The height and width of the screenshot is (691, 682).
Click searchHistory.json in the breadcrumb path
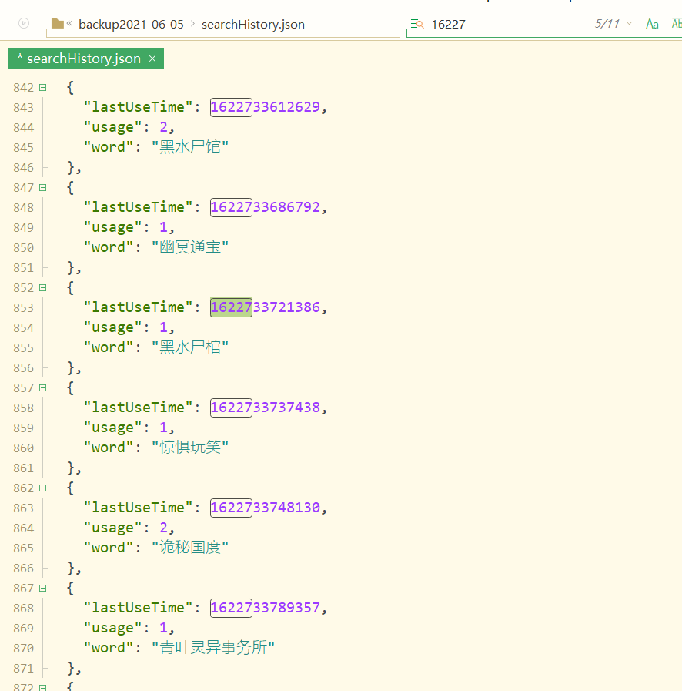point(254,24)
